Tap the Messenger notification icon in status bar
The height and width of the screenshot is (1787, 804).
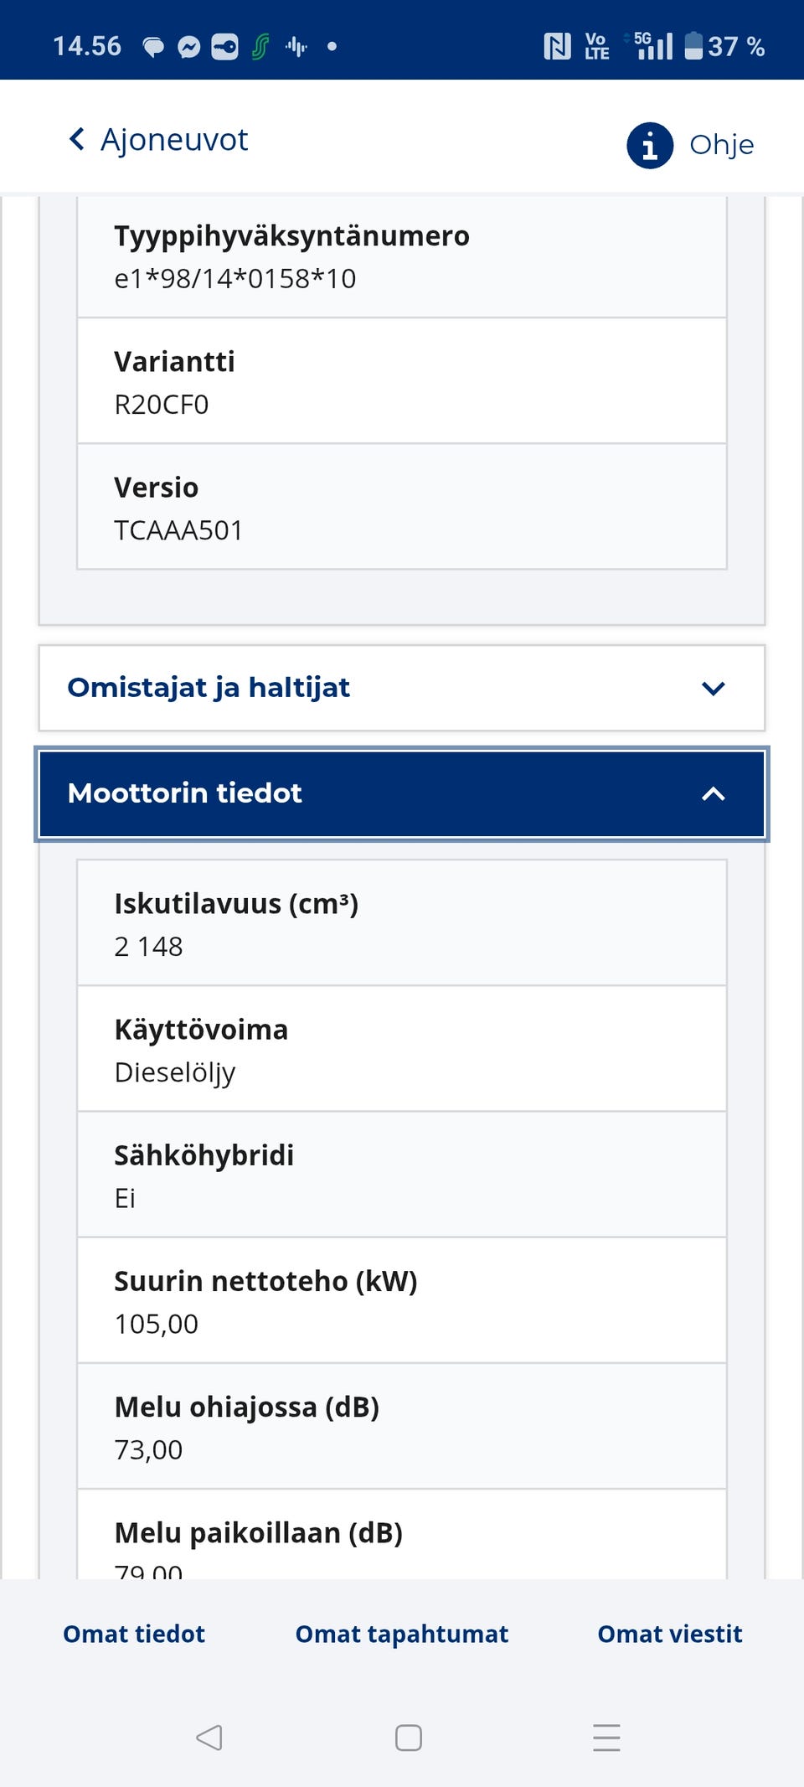[x=189, y=47]
